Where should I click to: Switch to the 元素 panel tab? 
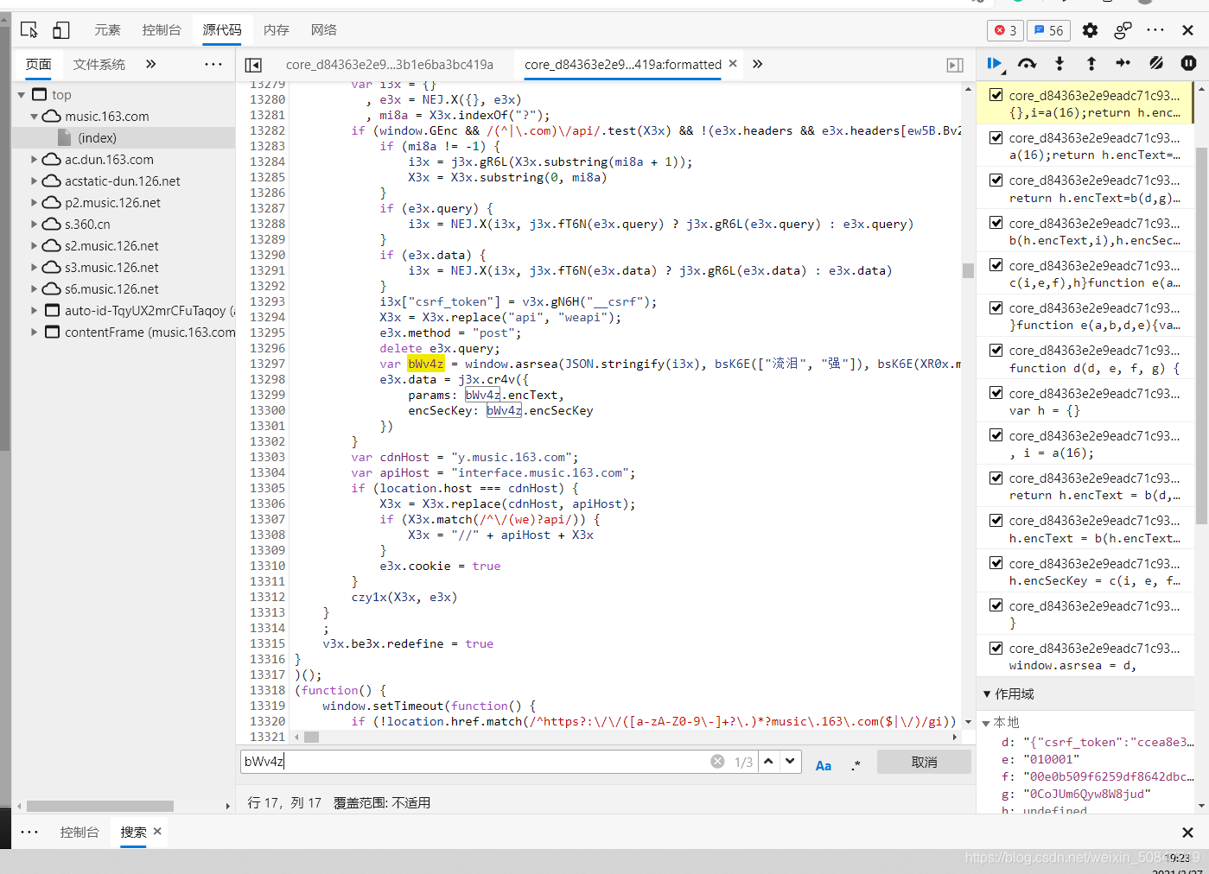point(107,30)
